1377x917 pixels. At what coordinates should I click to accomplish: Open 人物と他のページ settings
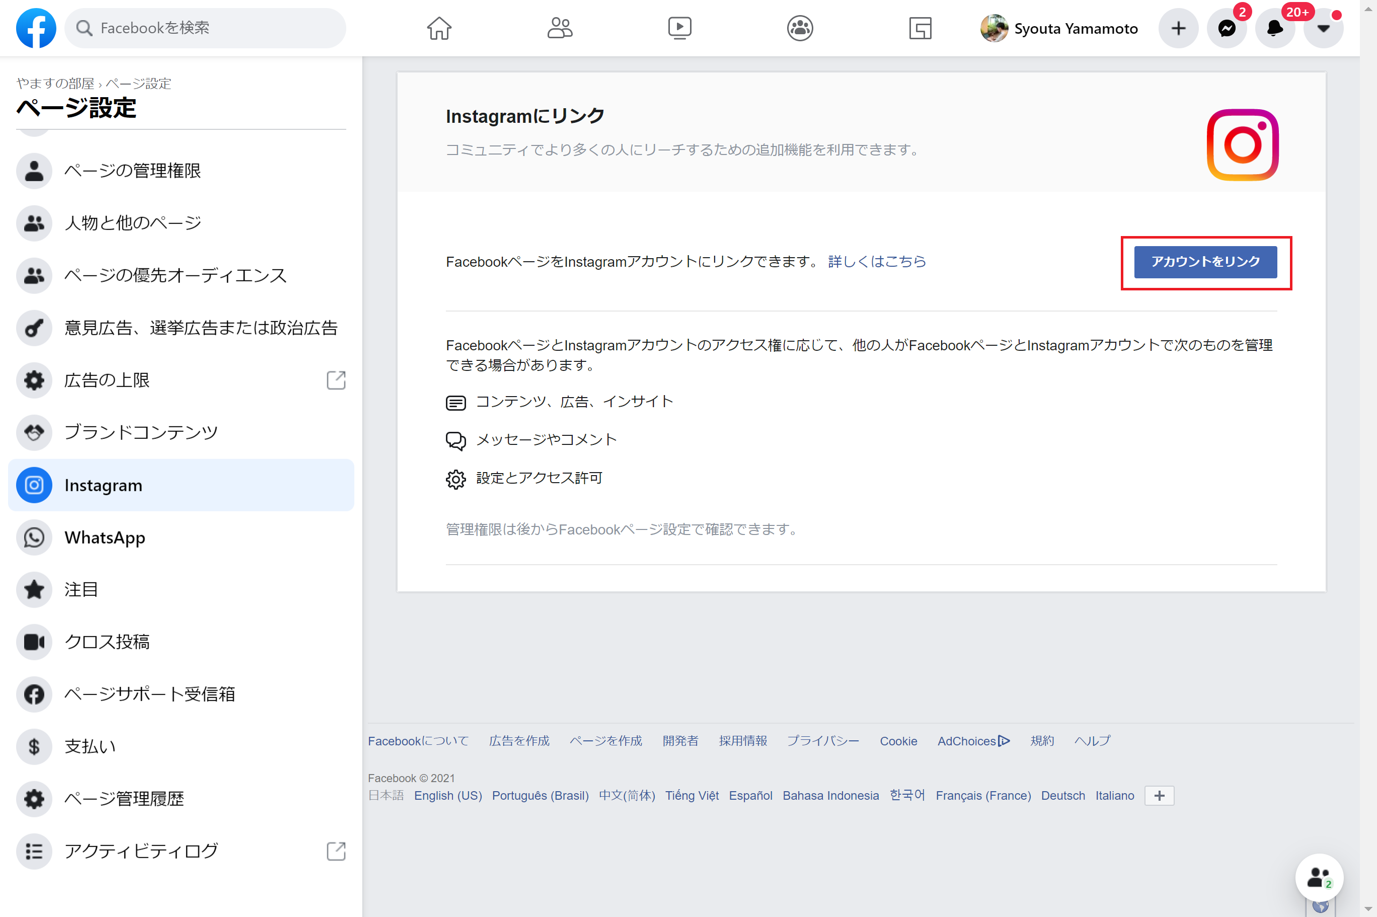pos(181,223)
